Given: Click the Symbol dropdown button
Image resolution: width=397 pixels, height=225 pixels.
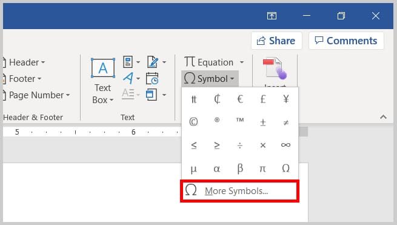Looking at the screenshot, I should tap(210, 79).
